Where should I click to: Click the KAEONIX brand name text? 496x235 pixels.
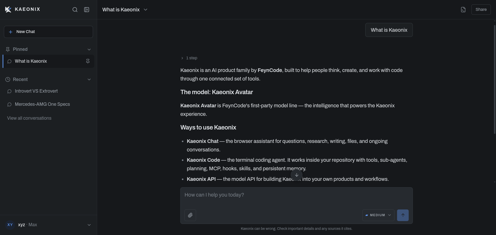(28, 9)
